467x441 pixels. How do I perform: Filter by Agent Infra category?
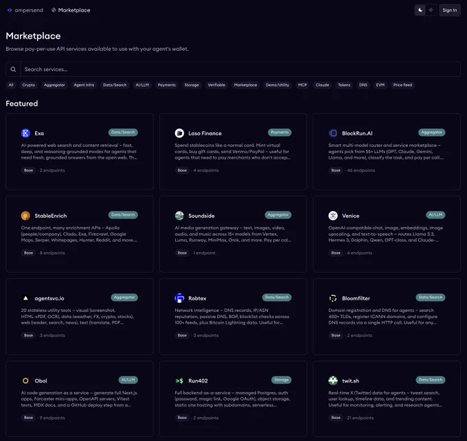tap(84, 85)
